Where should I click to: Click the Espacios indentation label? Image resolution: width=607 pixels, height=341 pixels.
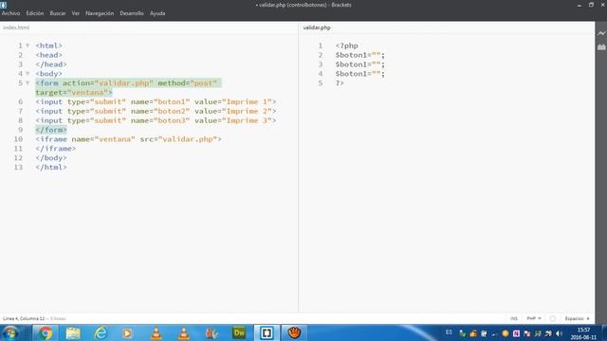pos(574,318)
